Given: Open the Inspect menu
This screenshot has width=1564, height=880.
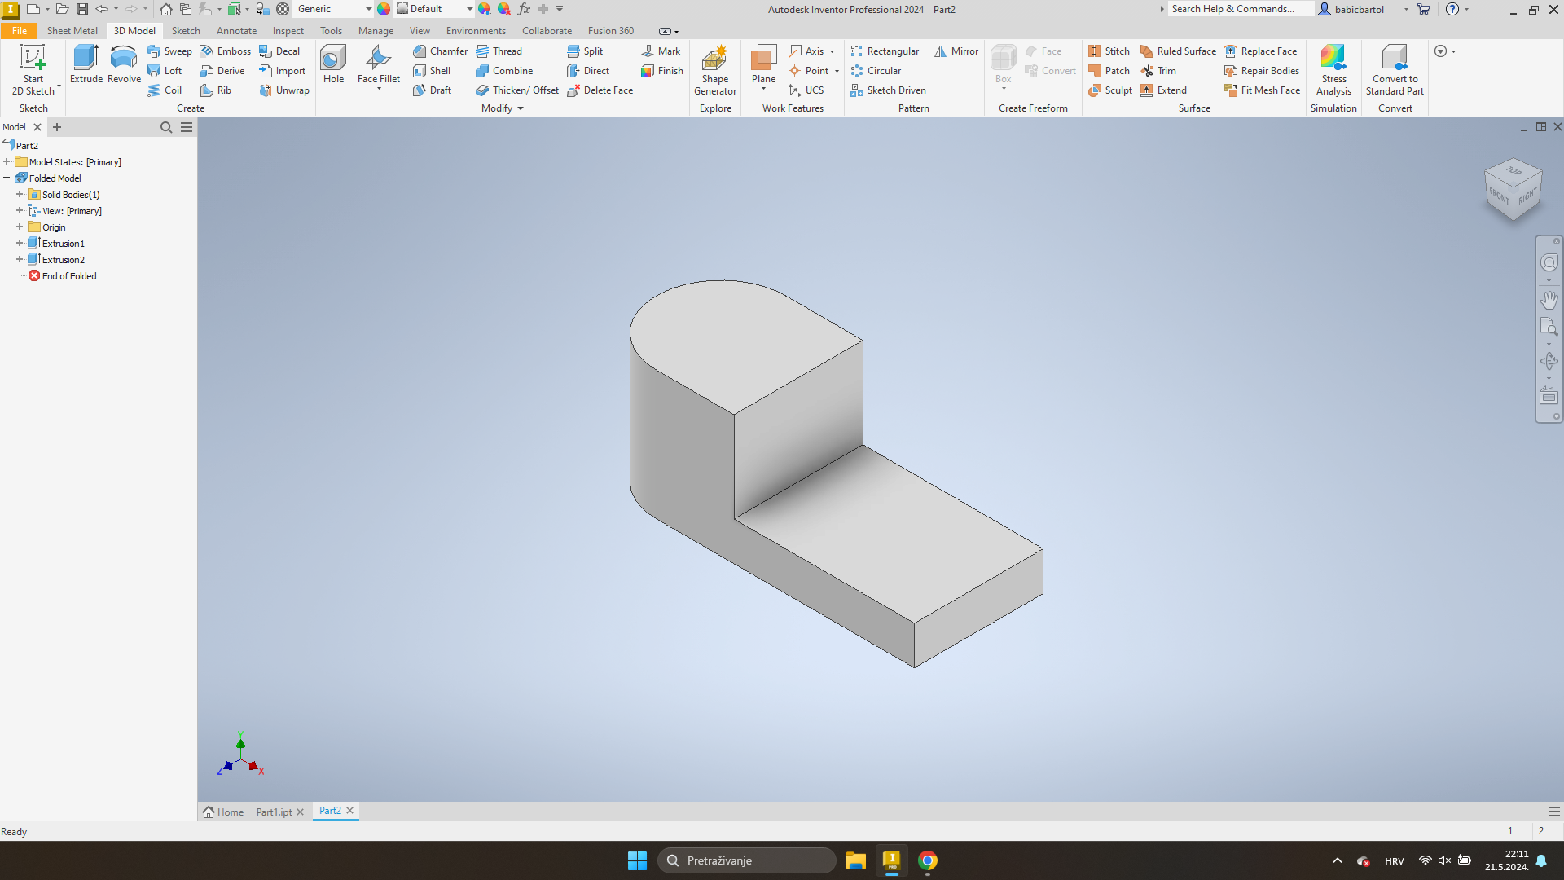Looking at the screenshot, I should click(288, 30).
